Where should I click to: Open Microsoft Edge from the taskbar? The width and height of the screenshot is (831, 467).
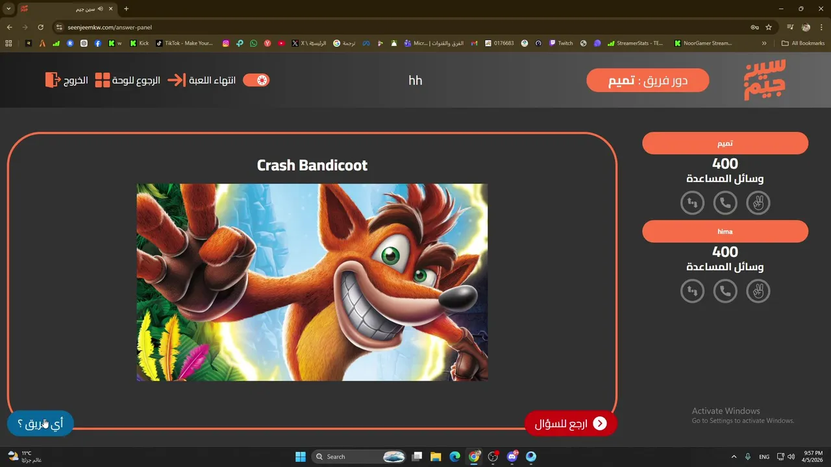[x=454, y=457]
